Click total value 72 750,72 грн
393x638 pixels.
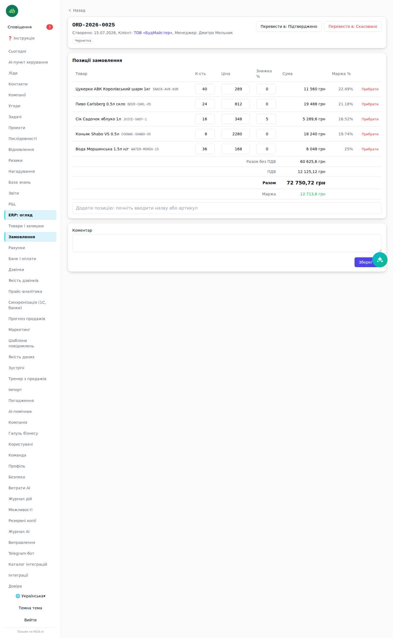coord(306,183)
